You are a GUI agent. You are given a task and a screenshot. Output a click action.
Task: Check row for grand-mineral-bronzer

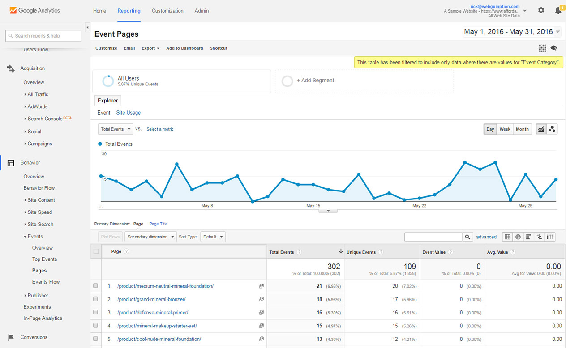pos(95,299)
